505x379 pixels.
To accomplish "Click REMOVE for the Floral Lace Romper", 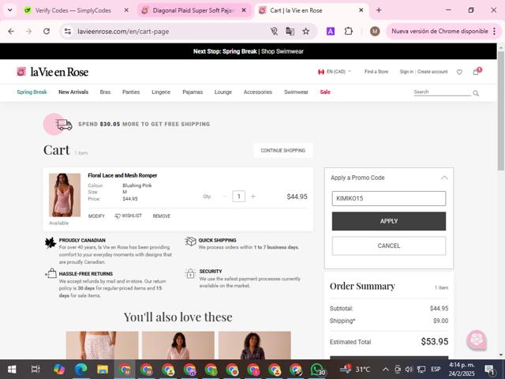I will 161,216.
